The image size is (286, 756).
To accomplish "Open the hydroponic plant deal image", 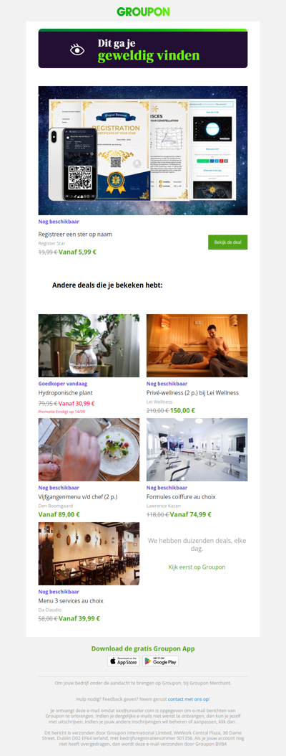I will tap(89, 346).
